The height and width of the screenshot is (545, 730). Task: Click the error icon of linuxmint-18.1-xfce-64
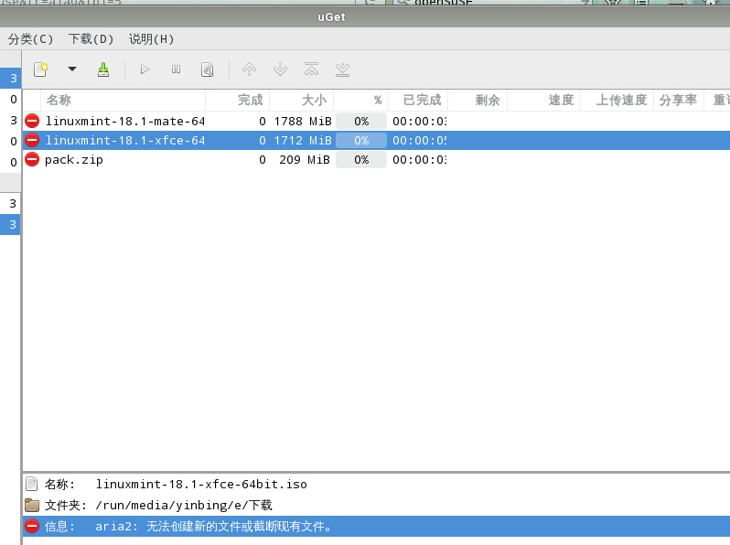[x=32, y=140]
